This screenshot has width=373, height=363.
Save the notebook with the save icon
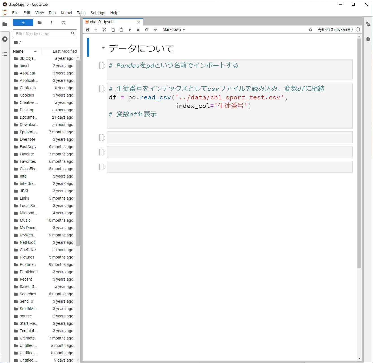click(x=87, y=30)
